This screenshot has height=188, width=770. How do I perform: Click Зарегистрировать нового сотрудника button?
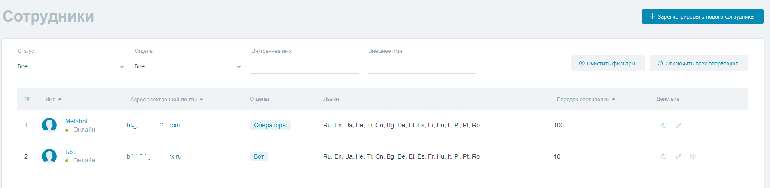702,16
